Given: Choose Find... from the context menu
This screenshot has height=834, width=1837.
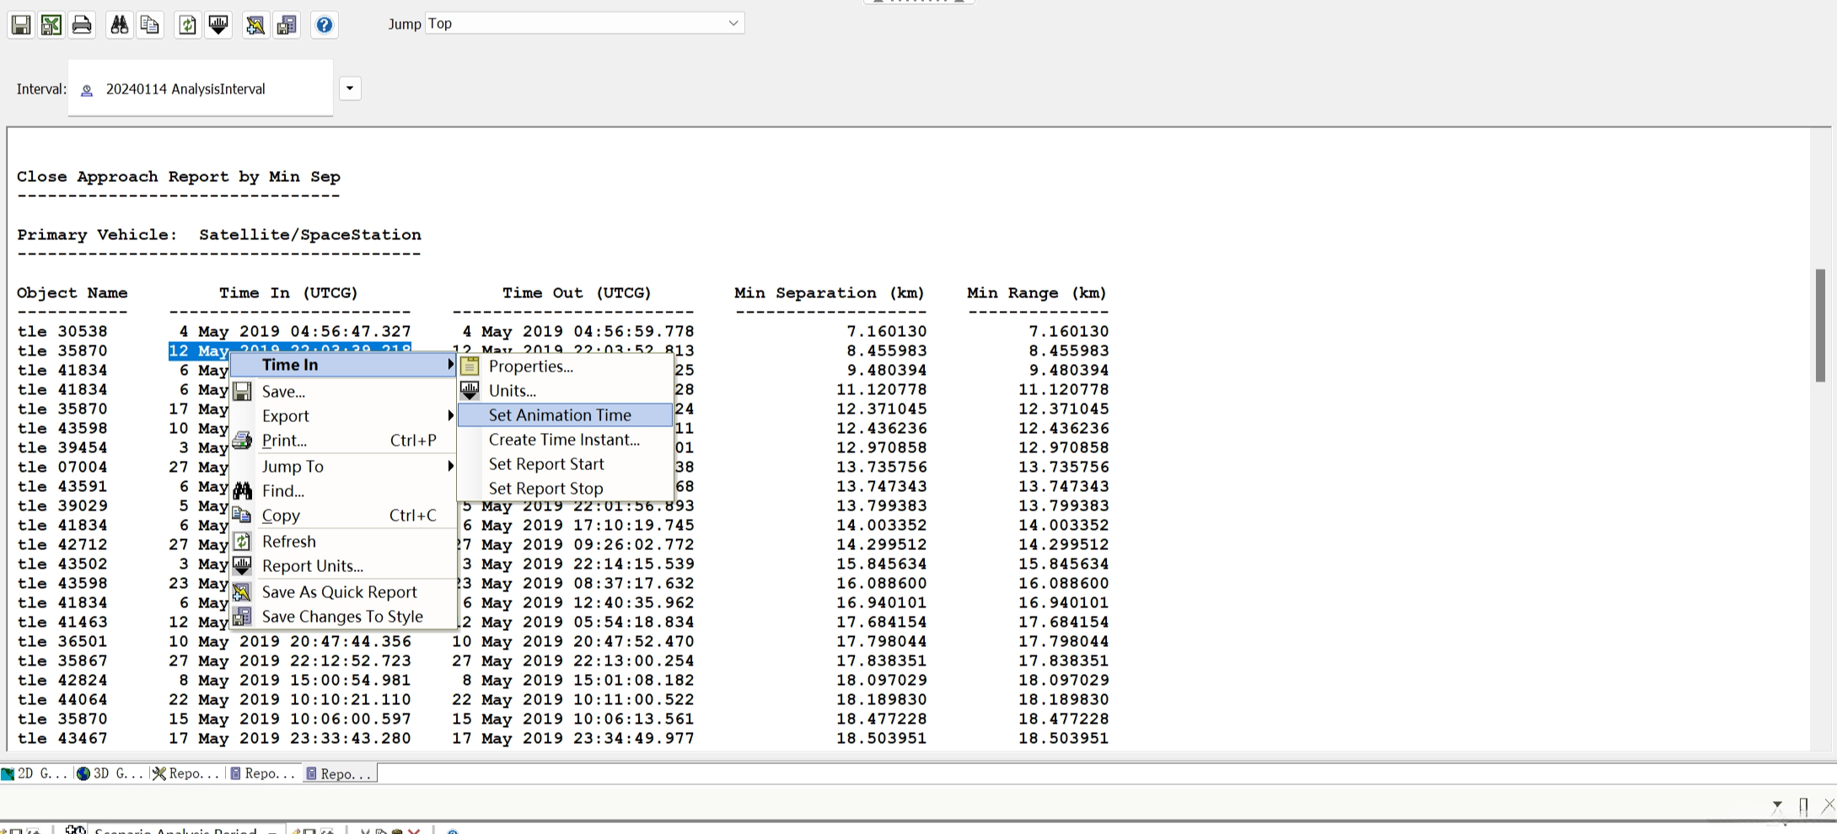Looking at the screenshot, I should (x=343, y=491).
